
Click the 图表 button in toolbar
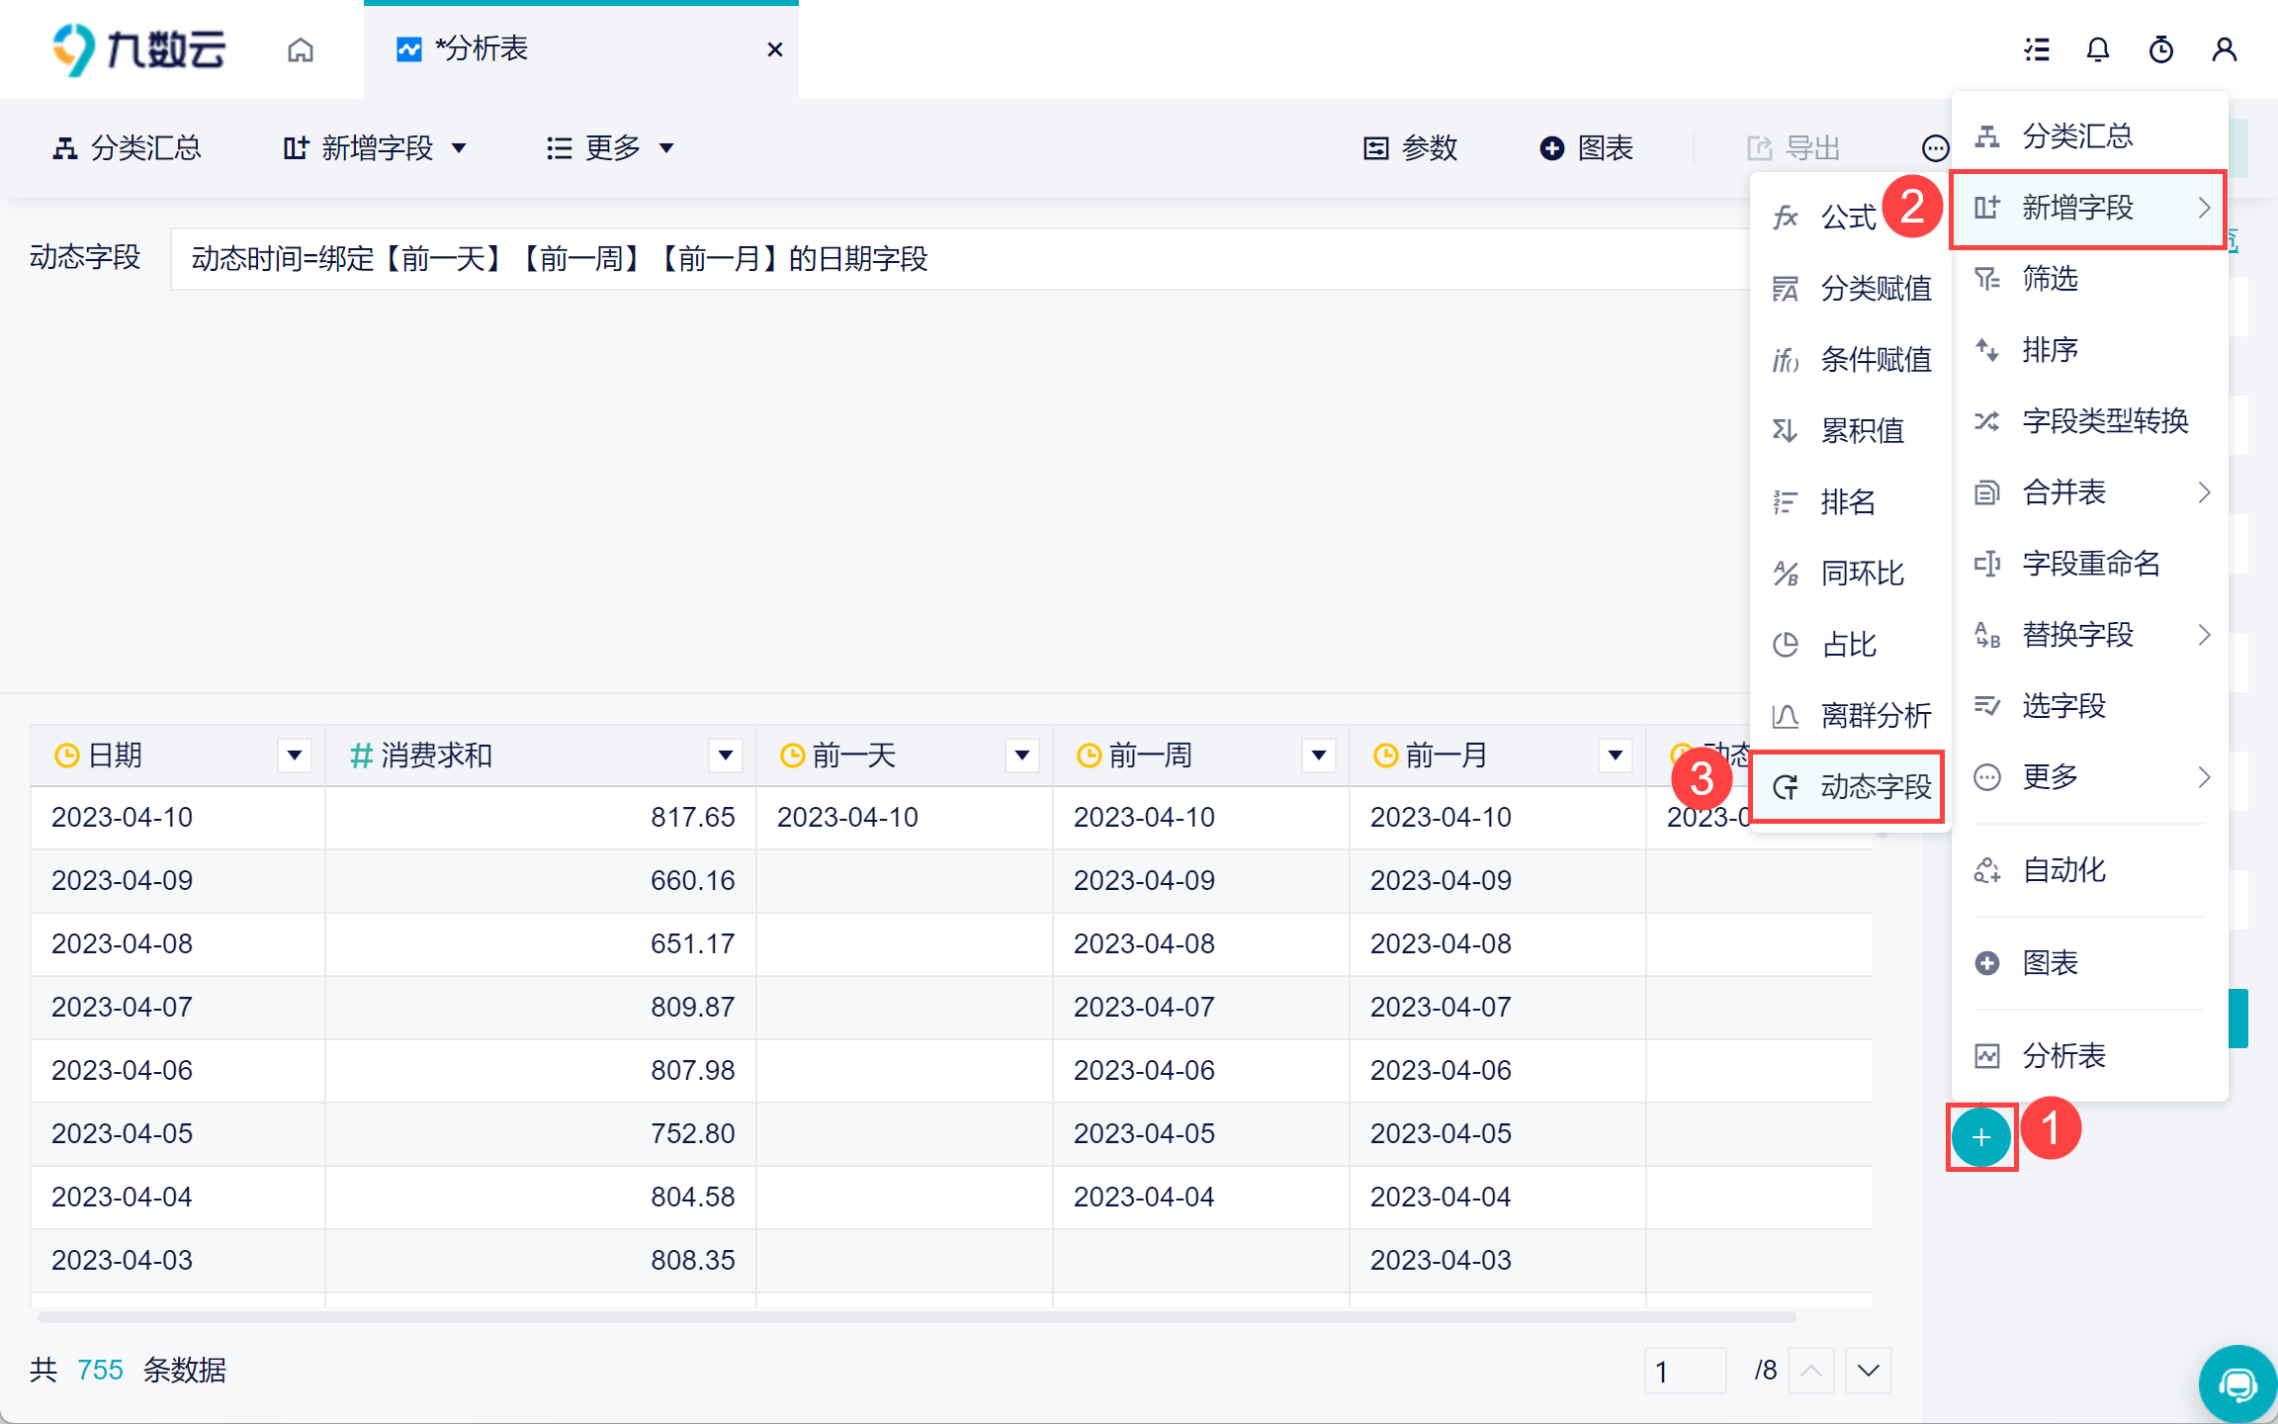[1586, 148]
